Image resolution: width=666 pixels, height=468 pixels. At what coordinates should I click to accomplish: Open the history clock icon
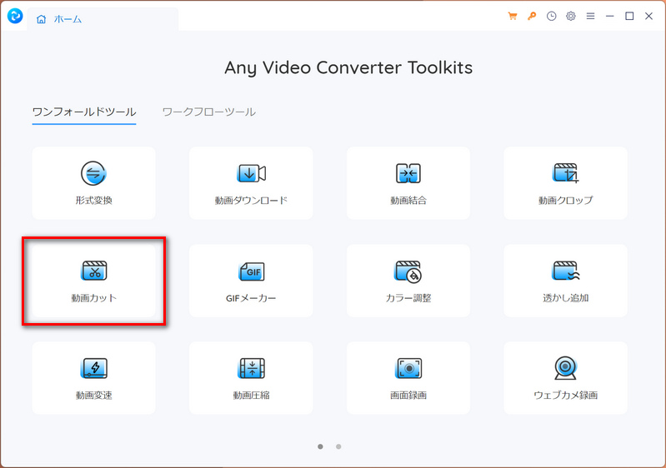pos(551,16)
